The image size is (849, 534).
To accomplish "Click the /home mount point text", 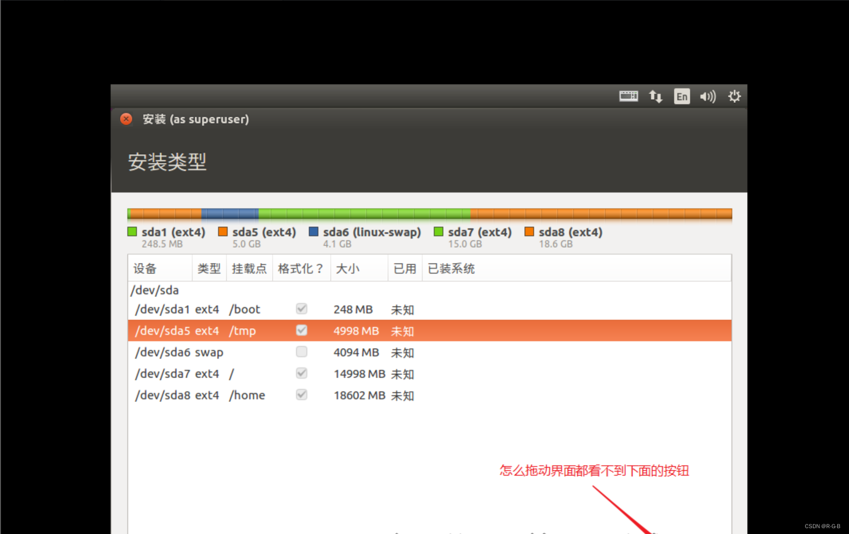I will 247,395.
